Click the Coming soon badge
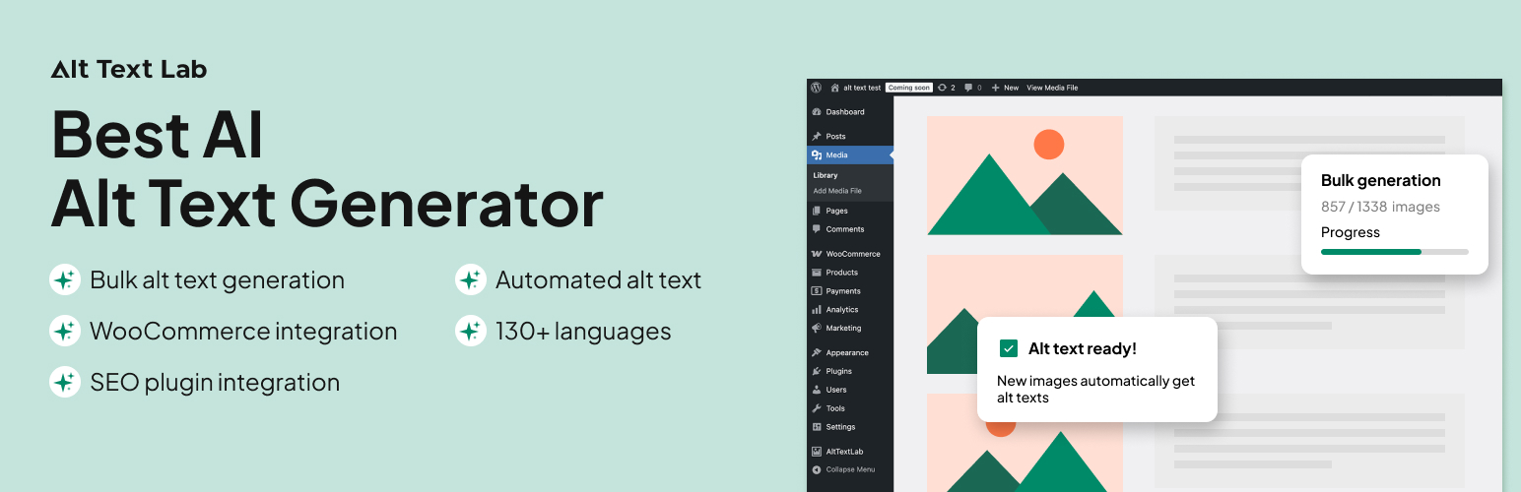Screen dimensions: 1521x492 908,88
